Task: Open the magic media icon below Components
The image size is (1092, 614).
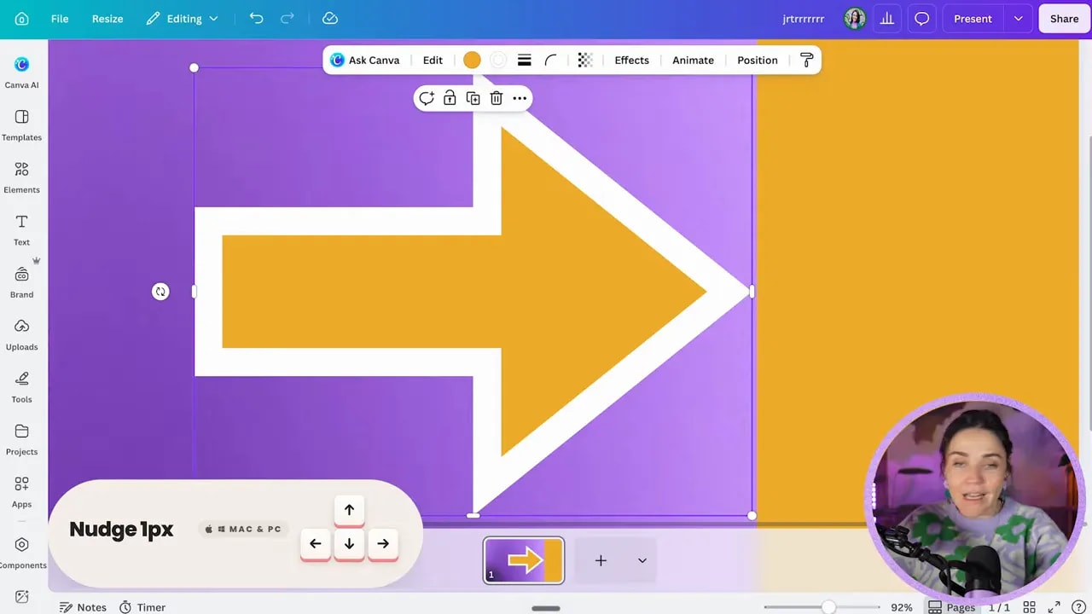Action: tap(22, 597)
